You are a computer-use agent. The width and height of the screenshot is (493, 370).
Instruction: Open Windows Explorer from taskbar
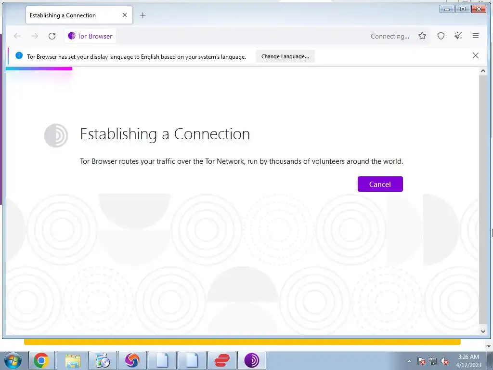(73, 360)
